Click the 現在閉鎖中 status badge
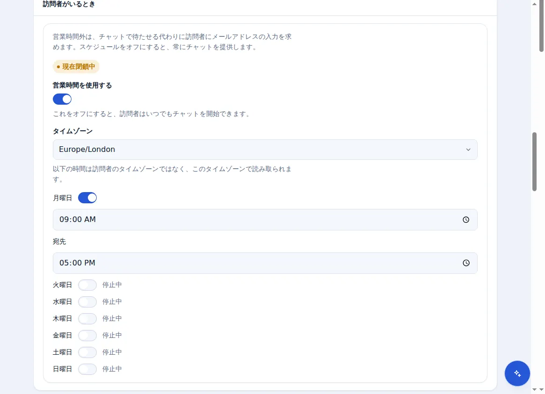This screenshot has width=545, height=394. click(76, 67)
